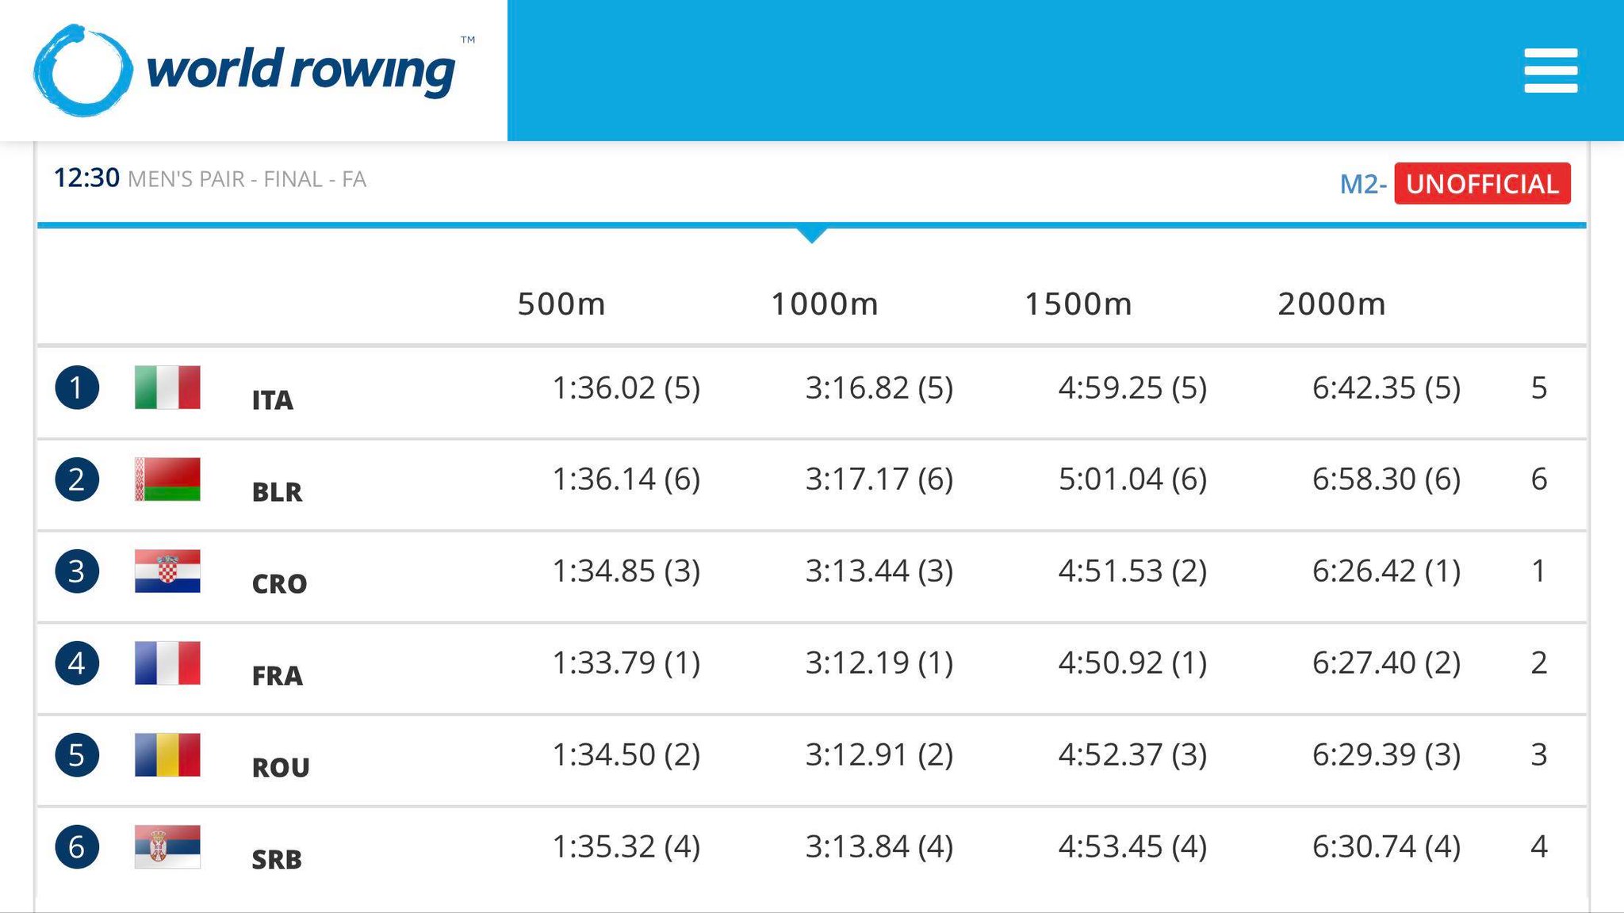
Task: Click lane number 4 badge
Action: pyautogui.click(x=77, y=663)
